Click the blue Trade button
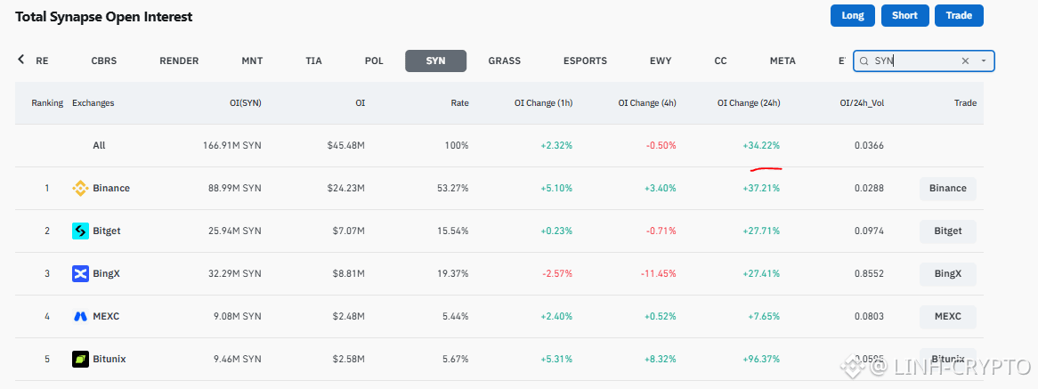 [959, 16]
